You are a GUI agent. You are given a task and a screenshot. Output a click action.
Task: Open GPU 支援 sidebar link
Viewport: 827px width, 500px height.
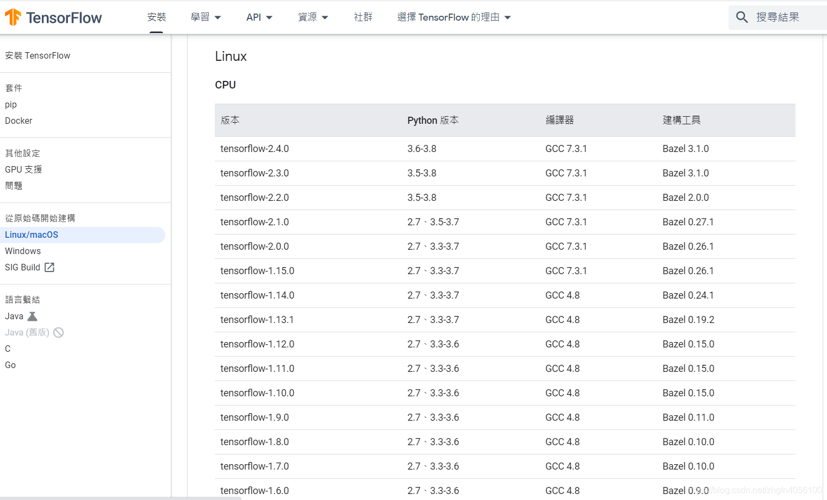(x=23, y=169)
